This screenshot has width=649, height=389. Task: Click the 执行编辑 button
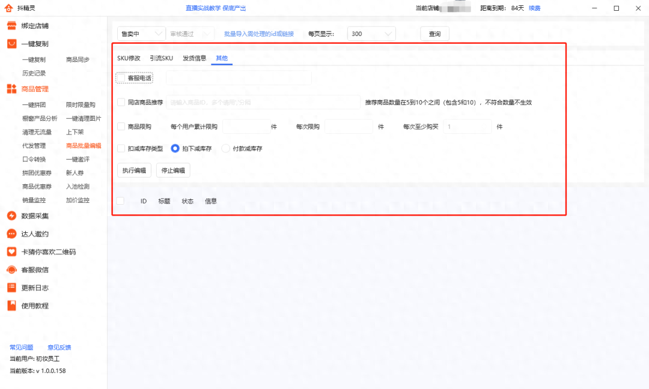click(x=134, y=170)
